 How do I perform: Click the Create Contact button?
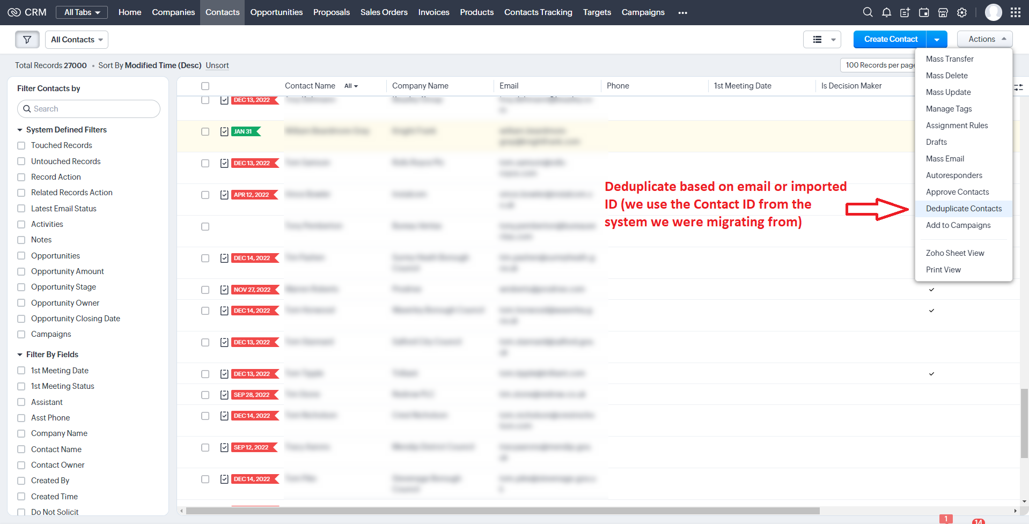coord(891,39)
